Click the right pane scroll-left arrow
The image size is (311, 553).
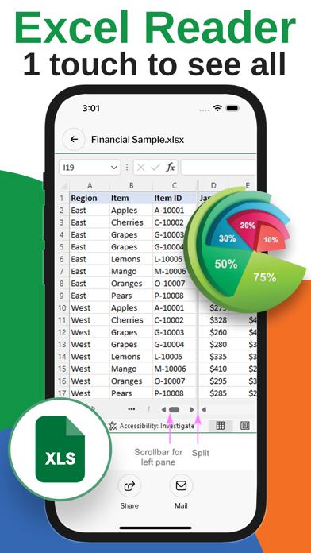(x=204, y=410)
